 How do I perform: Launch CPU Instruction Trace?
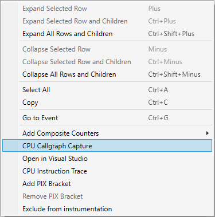pyautogui.click(x=107, y=171)
